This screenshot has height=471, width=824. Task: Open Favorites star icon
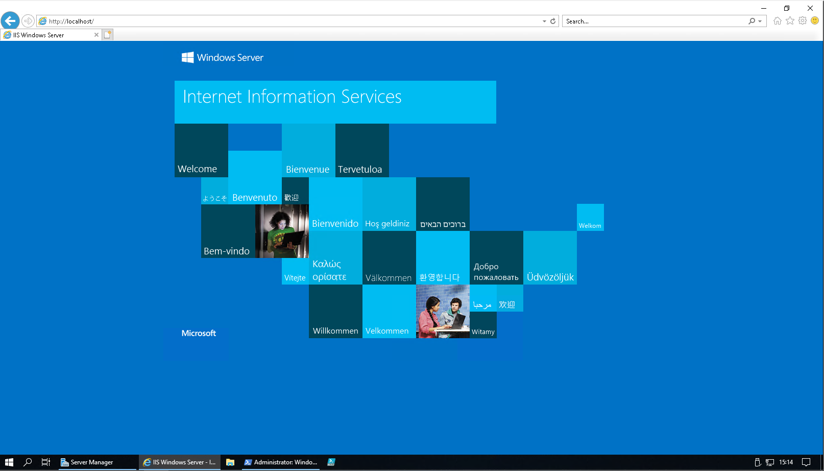point(790,21)
